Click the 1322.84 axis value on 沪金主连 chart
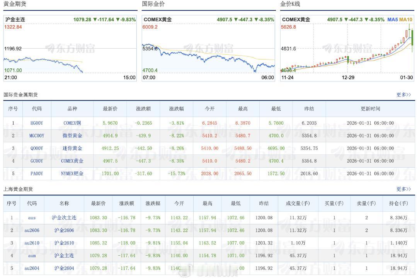 (x=13, y=27)
